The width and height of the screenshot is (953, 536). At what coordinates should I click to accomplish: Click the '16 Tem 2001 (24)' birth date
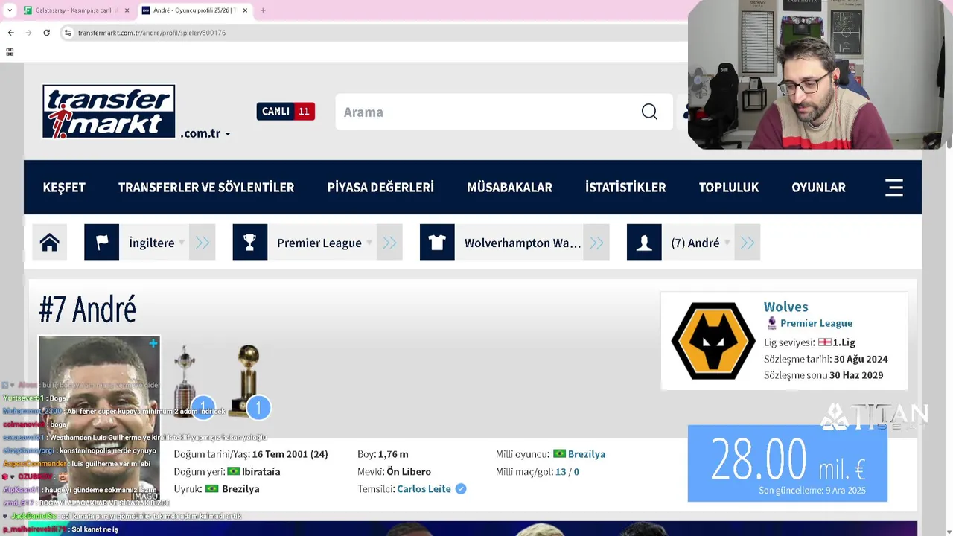(290, 454)
